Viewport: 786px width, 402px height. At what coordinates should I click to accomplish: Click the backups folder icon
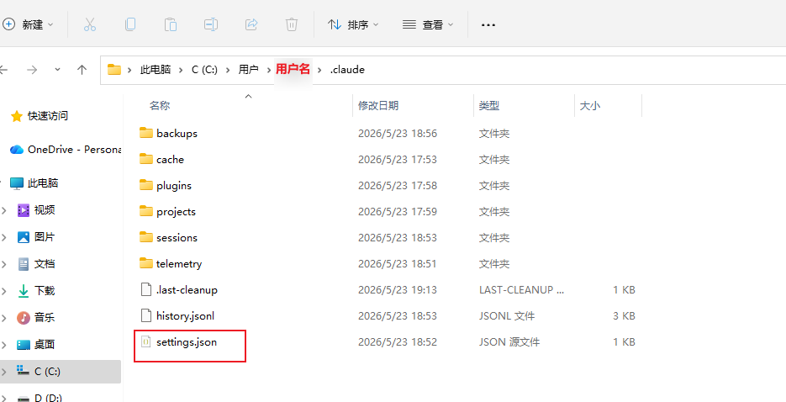click(146, 133)
